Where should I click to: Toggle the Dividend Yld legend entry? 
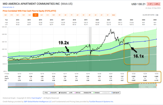[x=106, y=93]
